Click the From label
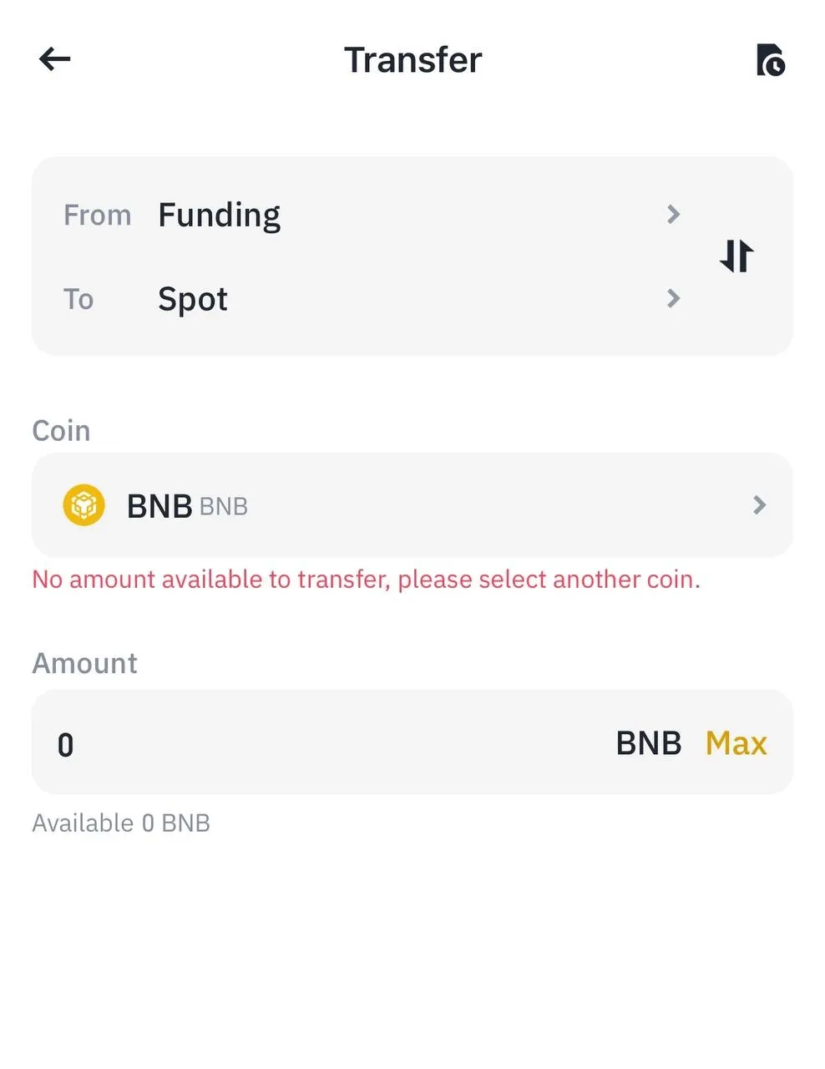Image resolution: width=825 pixels, height=1069 pixels. click(98, 215)
